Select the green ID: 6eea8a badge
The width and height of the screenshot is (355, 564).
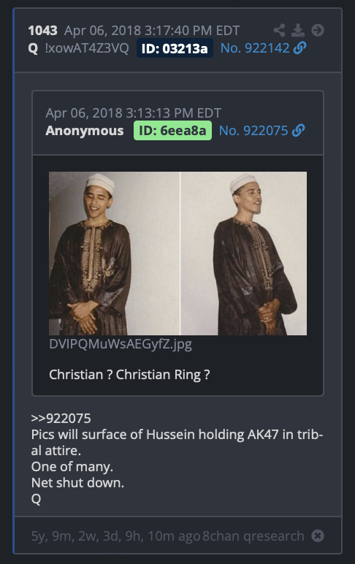point(172,131)
